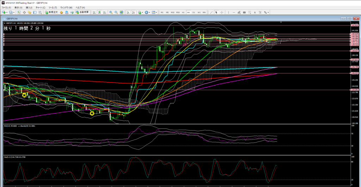Open the ツール (T) menu
The height and width of the screenshot is (187, 361).
pyautogui.click(x=53, y=8)
